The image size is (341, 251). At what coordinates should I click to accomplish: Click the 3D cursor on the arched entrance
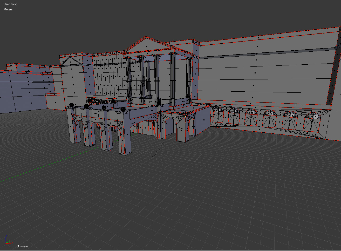tap(185, 117)
